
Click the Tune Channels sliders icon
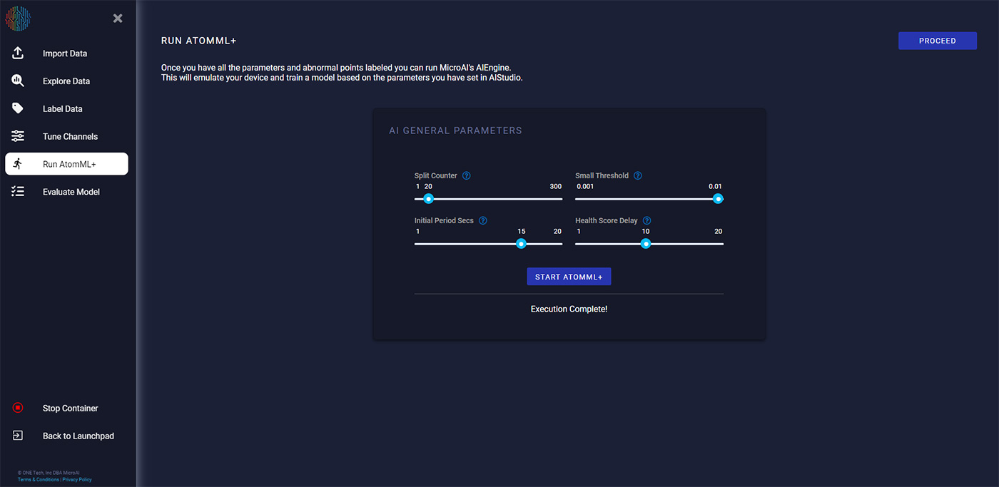(18, 136)
